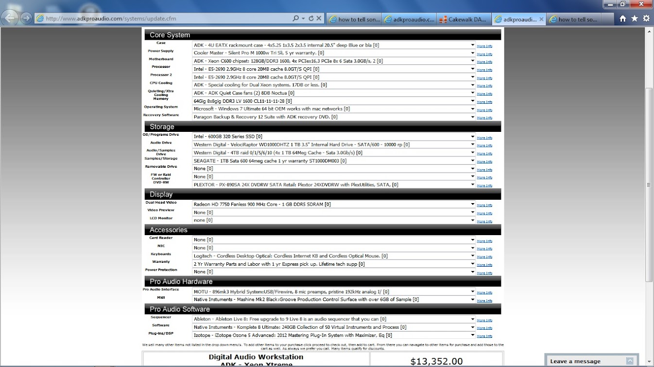Open the CPU Cooling dropdown
Viewport: 654px width, 367px height.
[333, 85]
